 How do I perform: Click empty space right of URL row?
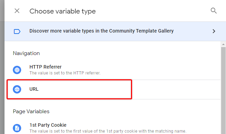pyautogui.click(x=176, y=89)
